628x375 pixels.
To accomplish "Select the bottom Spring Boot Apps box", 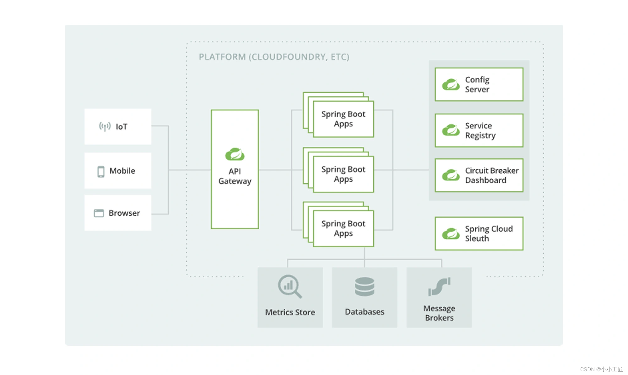I will [343, 229].
